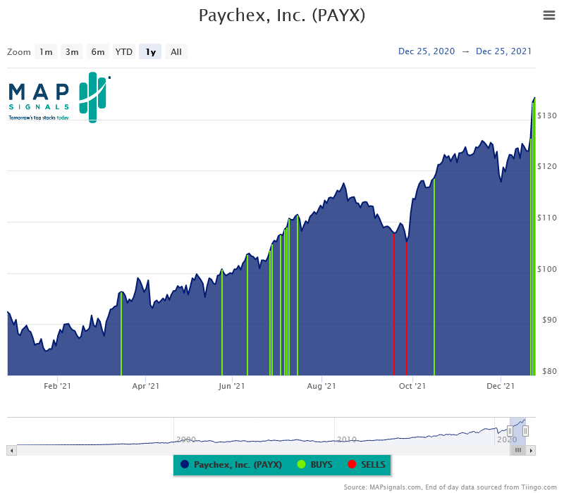Select the 6m zoom range
Screen dimensions: 564x493
98,51
